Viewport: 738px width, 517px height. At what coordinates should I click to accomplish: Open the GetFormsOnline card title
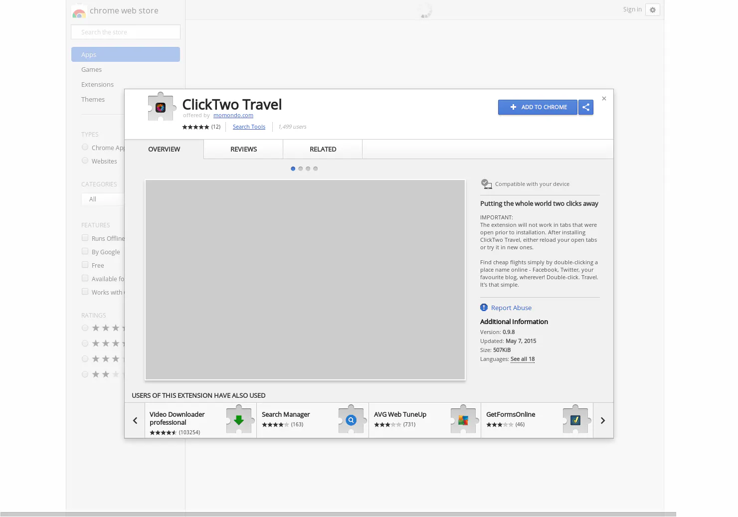(x=511, y=414)
